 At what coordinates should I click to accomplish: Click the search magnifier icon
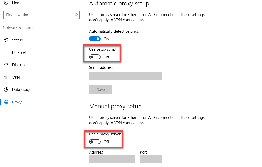pos(76,15)
